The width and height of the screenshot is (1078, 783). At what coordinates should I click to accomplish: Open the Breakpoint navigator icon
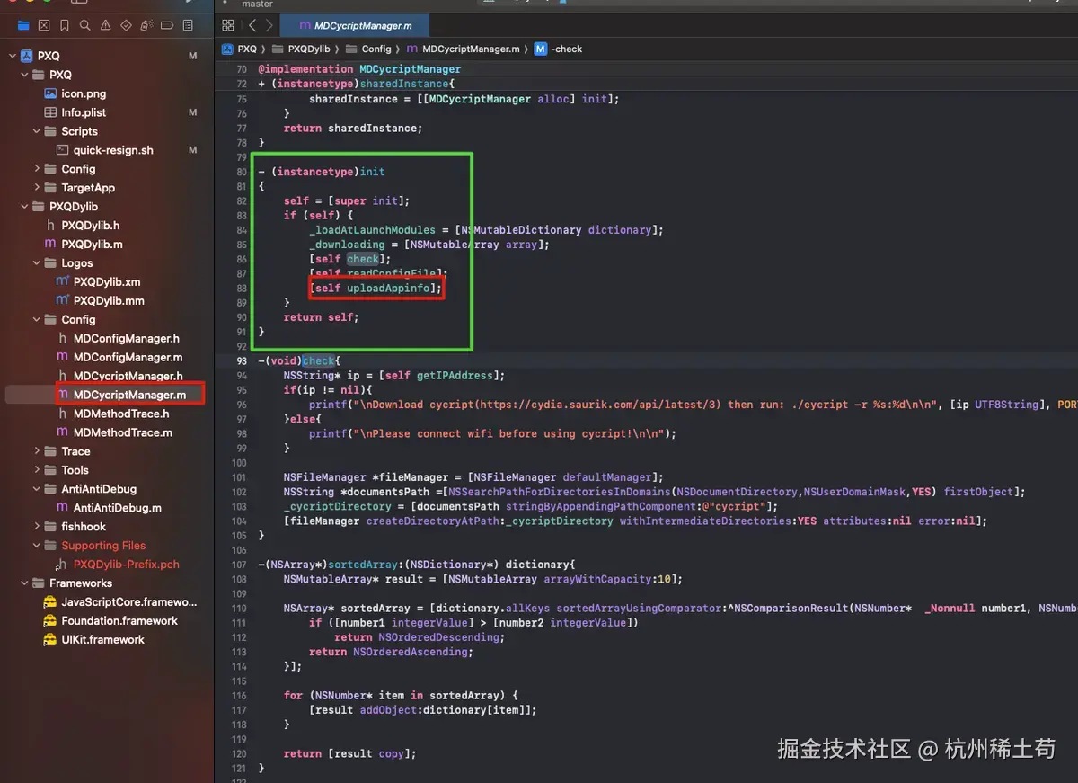click(168, 26)
